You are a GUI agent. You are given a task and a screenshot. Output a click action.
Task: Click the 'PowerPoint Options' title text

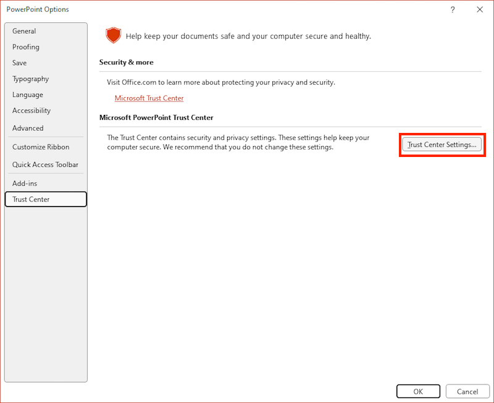click(38, 9)
